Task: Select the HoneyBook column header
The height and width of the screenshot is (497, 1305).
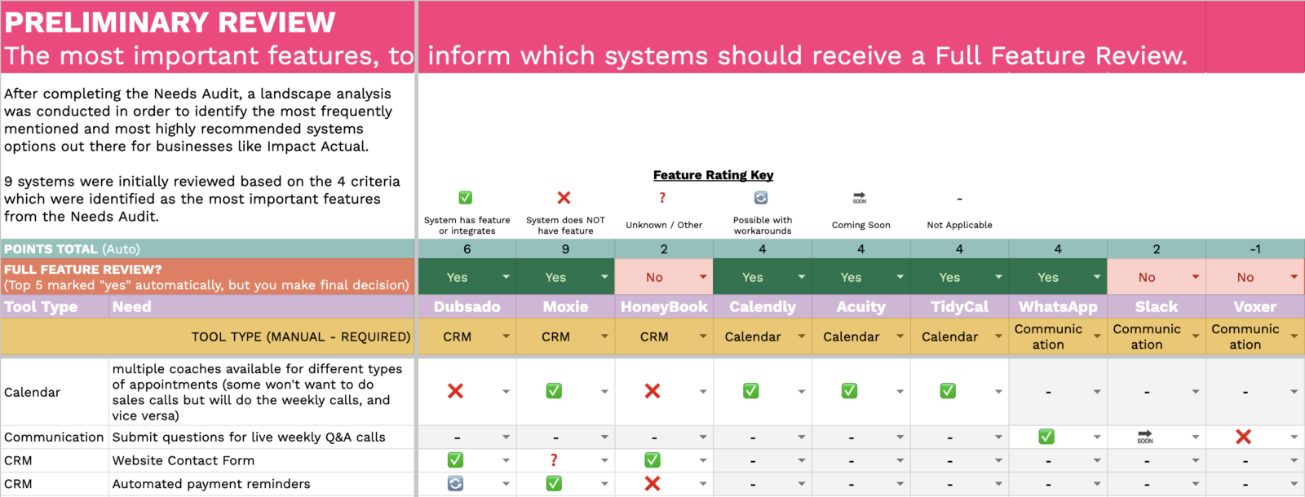Action: coord(664,307)
